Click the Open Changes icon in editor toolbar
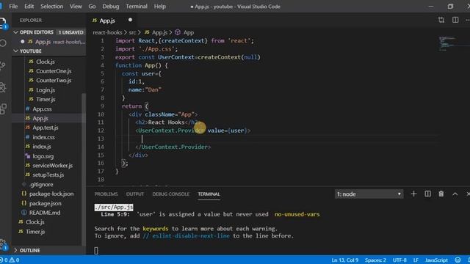Screen dimensions: 470x264 [x=441, y=20]
